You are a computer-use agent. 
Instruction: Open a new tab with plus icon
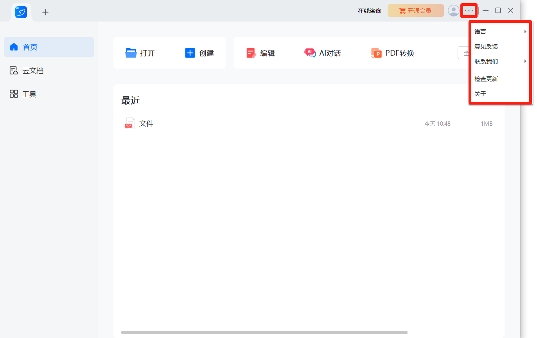pyautogui.click(x=45, y=12)
